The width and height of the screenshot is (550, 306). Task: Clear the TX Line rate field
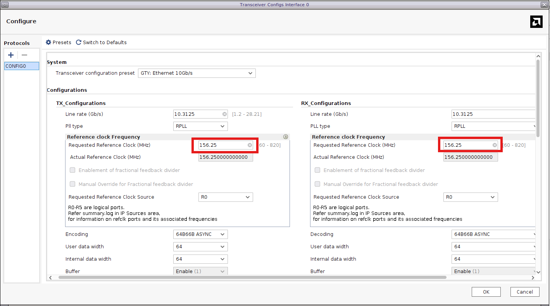pyautogui.click(x=225, y=114)
